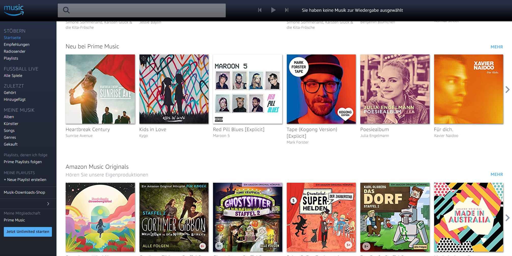
Task: Open Heartbreak Century album cover
Action: click(x=100, y=89)
